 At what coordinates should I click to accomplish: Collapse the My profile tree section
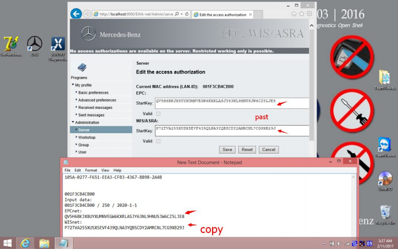[x=73, y=85]
